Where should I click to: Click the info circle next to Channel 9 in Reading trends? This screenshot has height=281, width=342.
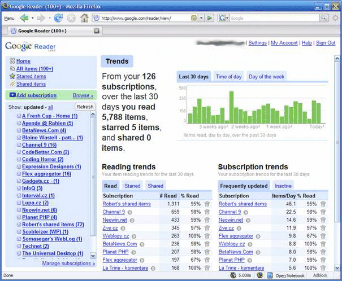[130, 212]
